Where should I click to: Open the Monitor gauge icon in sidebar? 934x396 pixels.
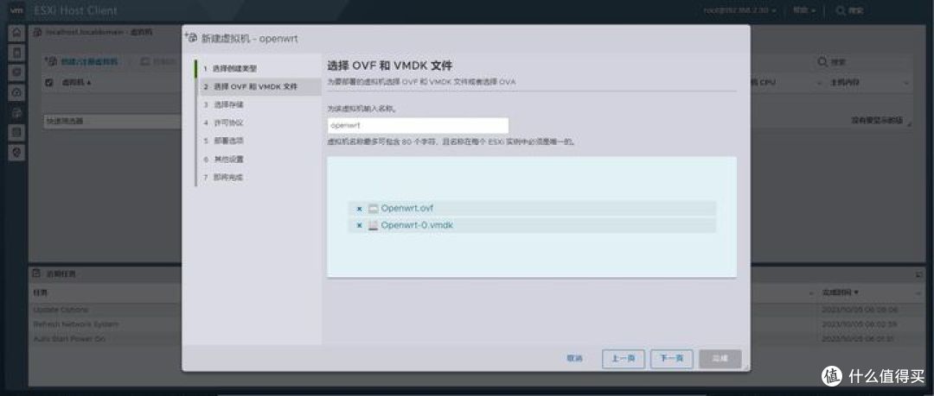point(16,93)
